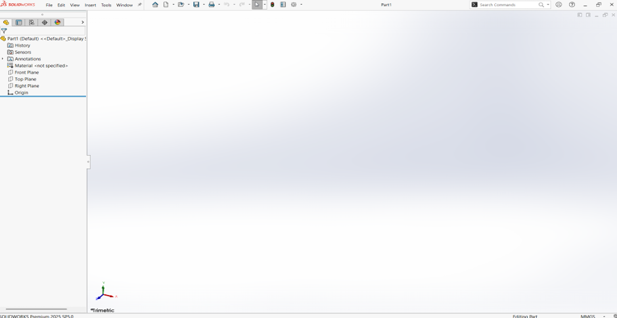The width and height of the screenshot is (617, 318).
Task: Open the Help question mark icon
Action: pos(572,5)
